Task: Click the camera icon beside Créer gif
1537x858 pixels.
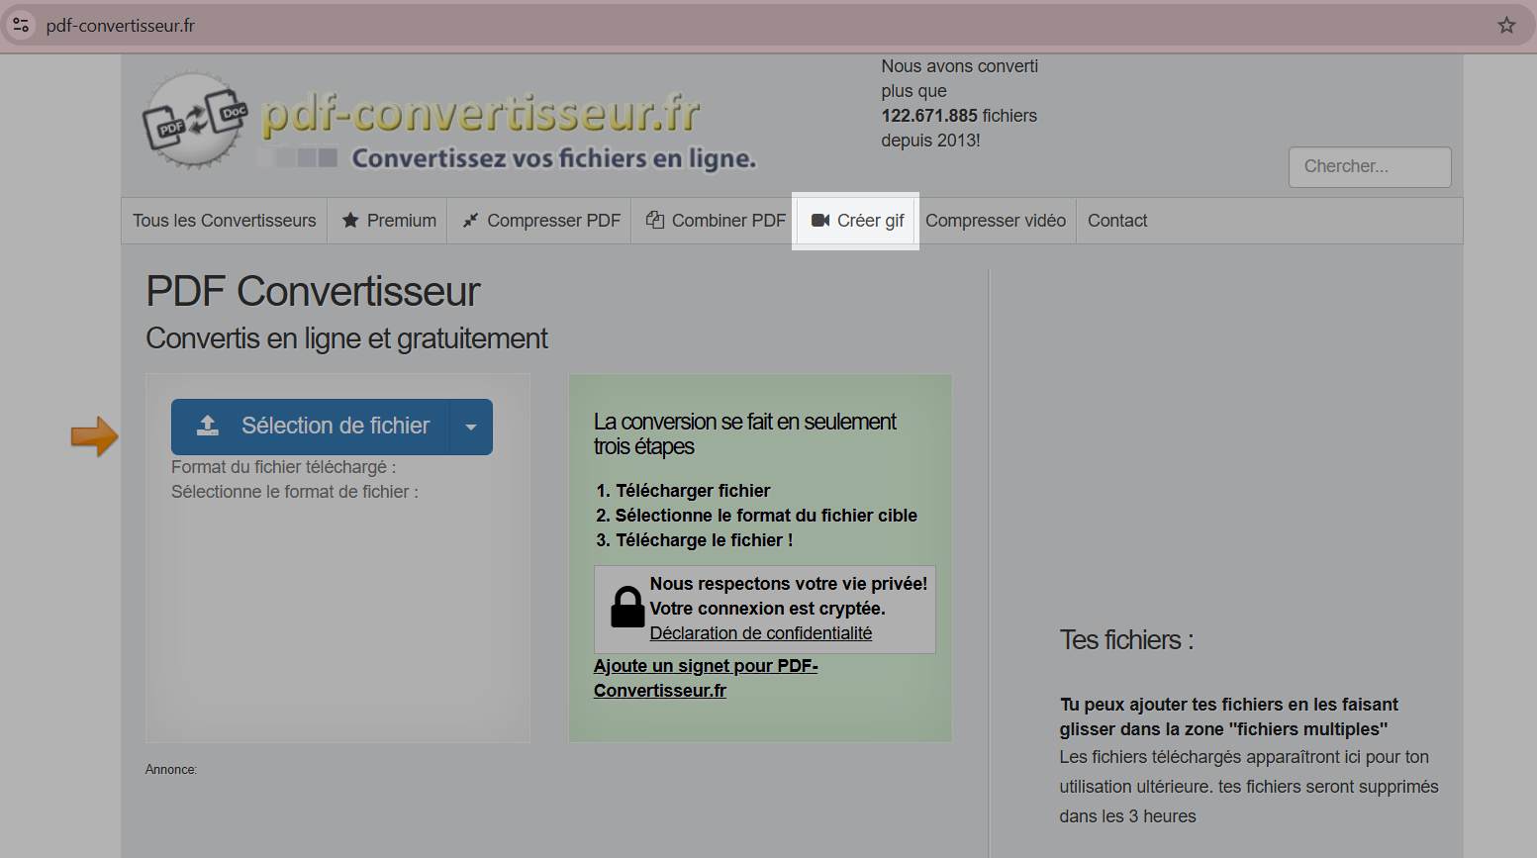Action: coord(820,221)
